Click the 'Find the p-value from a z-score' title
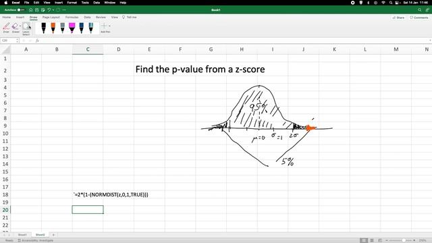The image size is (432, 243). point(200,69)
